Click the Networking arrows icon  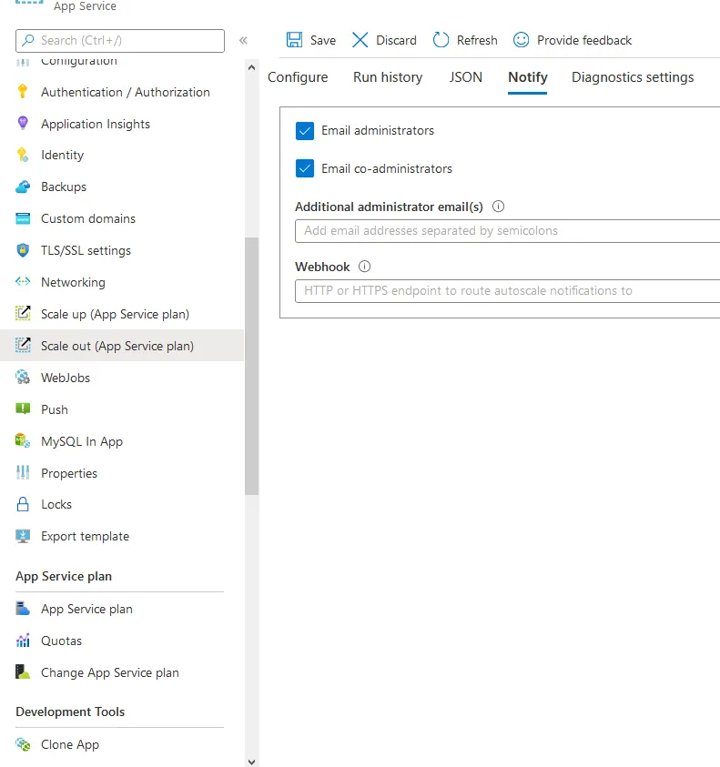23,282
